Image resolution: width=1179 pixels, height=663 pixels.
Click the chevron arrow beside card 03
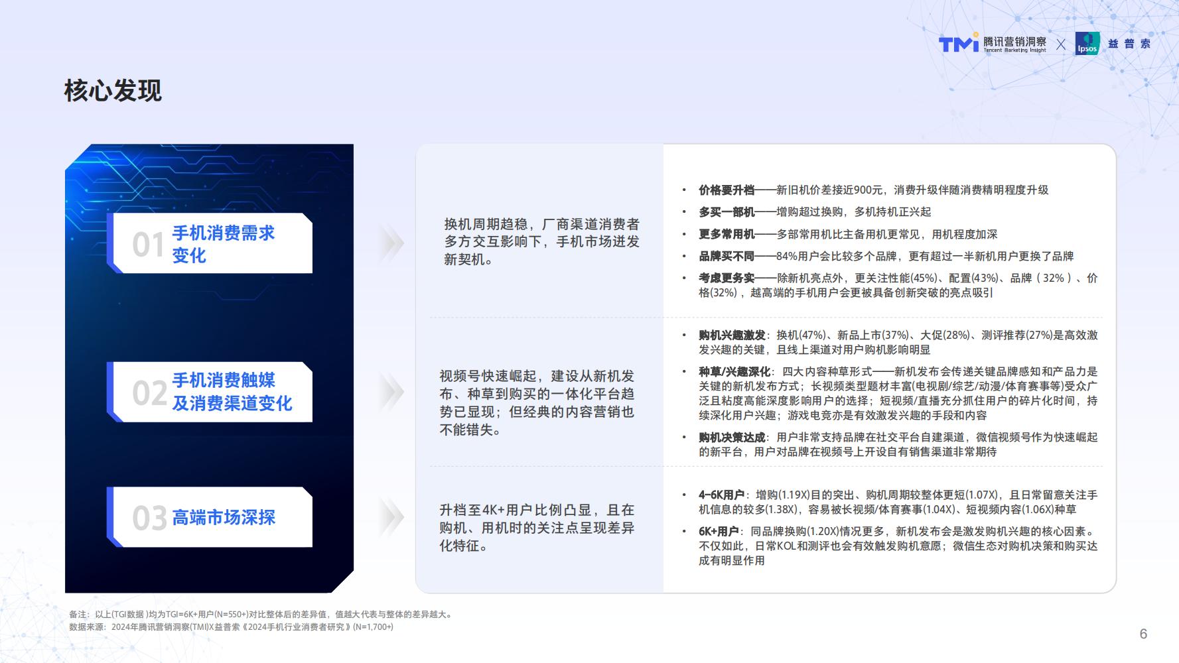392,517
